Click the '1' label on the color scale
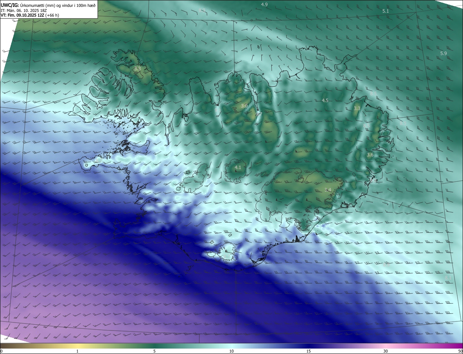This screenshot has width=463, height=354. 77,351
